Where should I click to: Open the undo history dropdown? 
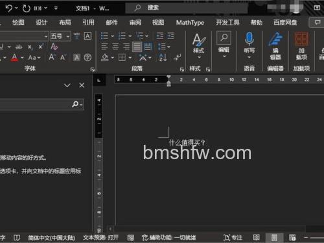pyautogui.click(x=16, y=8)
